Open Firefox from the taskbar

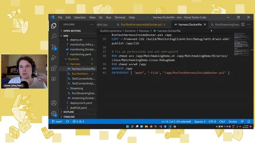[151, 126]
